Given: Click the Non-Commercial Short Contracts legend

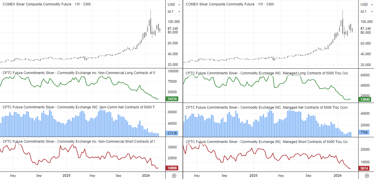Looking at the screenshot, I should 79,142.
